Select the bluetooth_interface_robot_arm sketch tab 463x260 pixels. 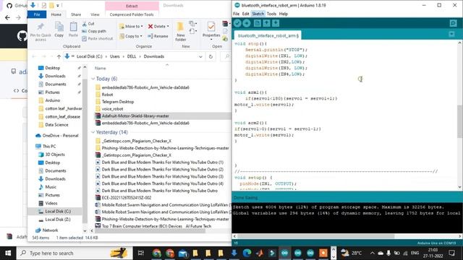pos(268,35)
